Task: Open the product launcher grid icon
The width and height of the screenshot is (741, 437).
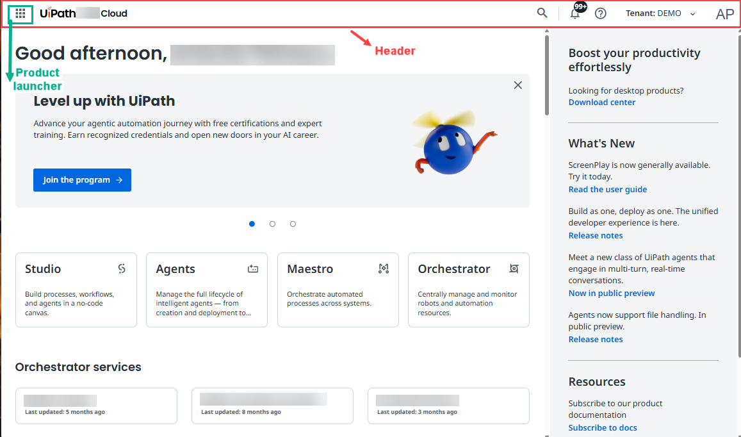Action: [x=20, y=13]
